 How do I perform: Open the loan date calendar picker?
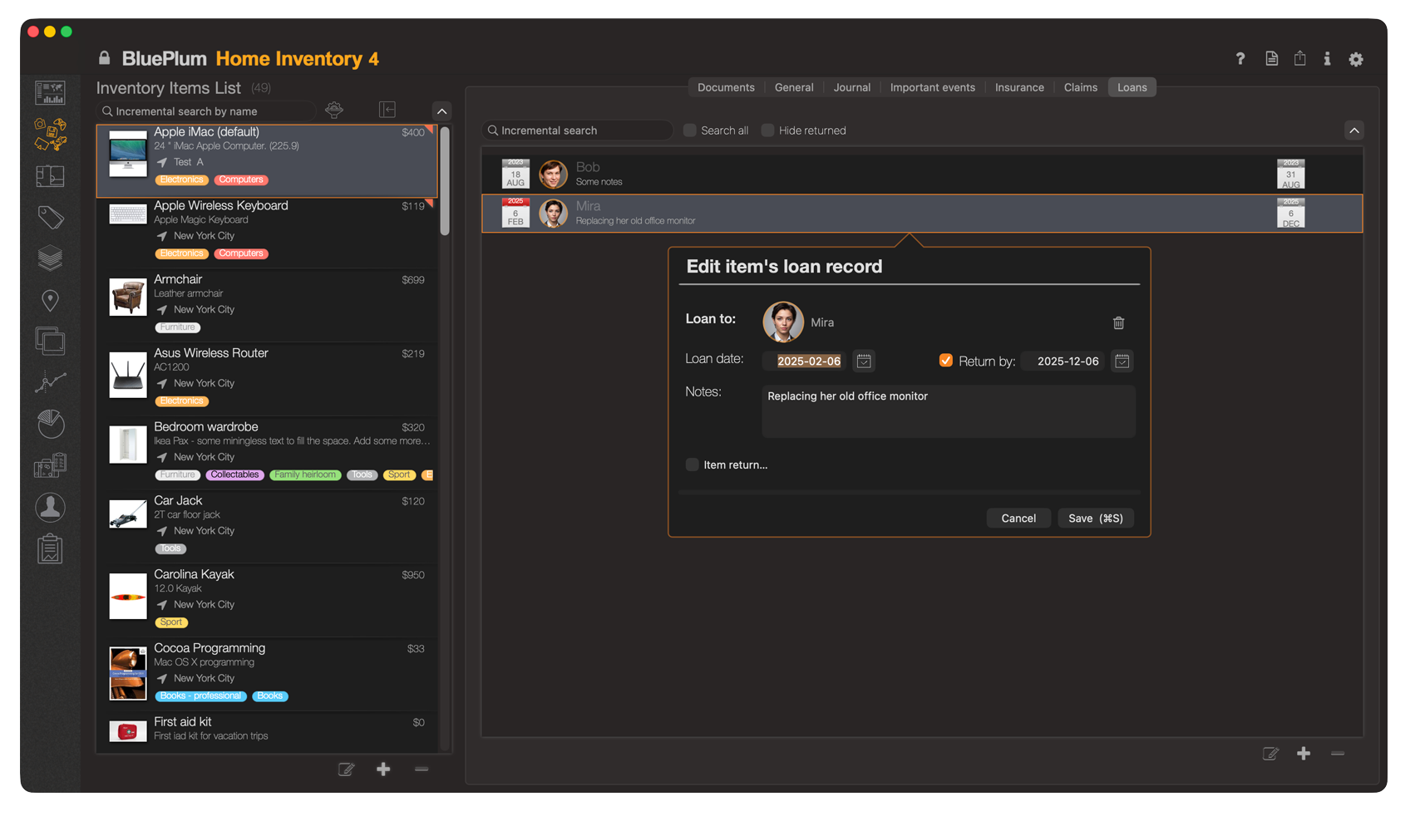pyautogui.click(x=864, y=361)
